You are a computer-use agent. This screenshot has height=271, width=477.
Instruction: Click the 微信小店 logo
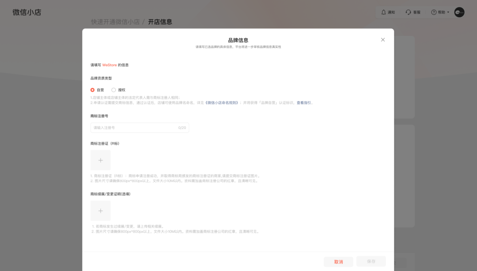pyautogui.click(x=26, y=12)
